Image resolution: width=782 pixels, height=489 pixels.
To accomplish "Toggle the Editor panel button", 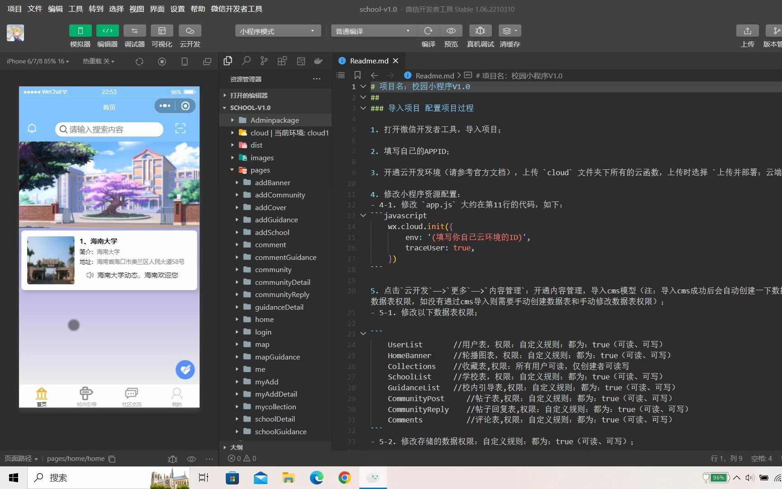I will 107,31.
